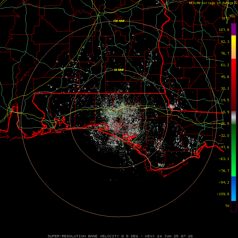Click the -109.8 velocity scale value
The image size is (238, 238).
click(223, 194)
